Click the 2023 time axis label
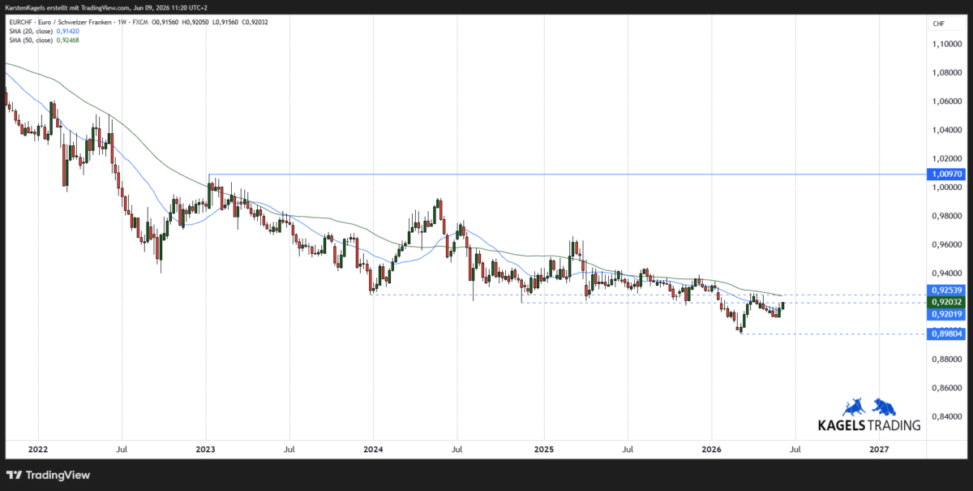Image resolution: width=973 pixels, height=491 pixels. click(205, 448)
